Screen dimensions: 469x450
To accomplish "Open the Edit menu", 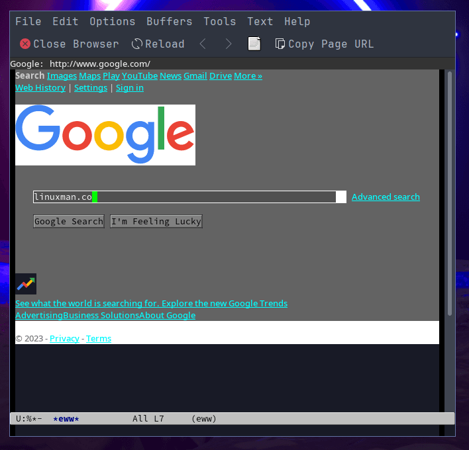I will point(66,22).
